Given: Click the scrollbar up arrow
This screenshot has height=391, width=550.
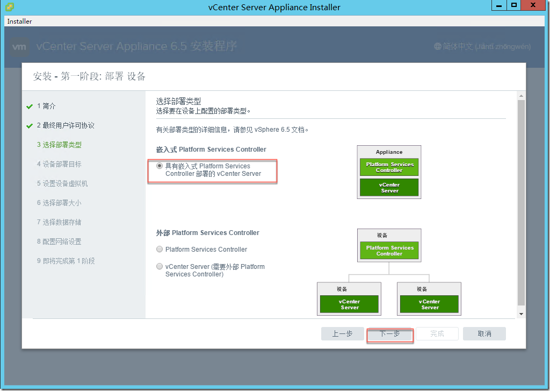Looking at the screenshot, I should pyautogui.click(x=521, y=96).
